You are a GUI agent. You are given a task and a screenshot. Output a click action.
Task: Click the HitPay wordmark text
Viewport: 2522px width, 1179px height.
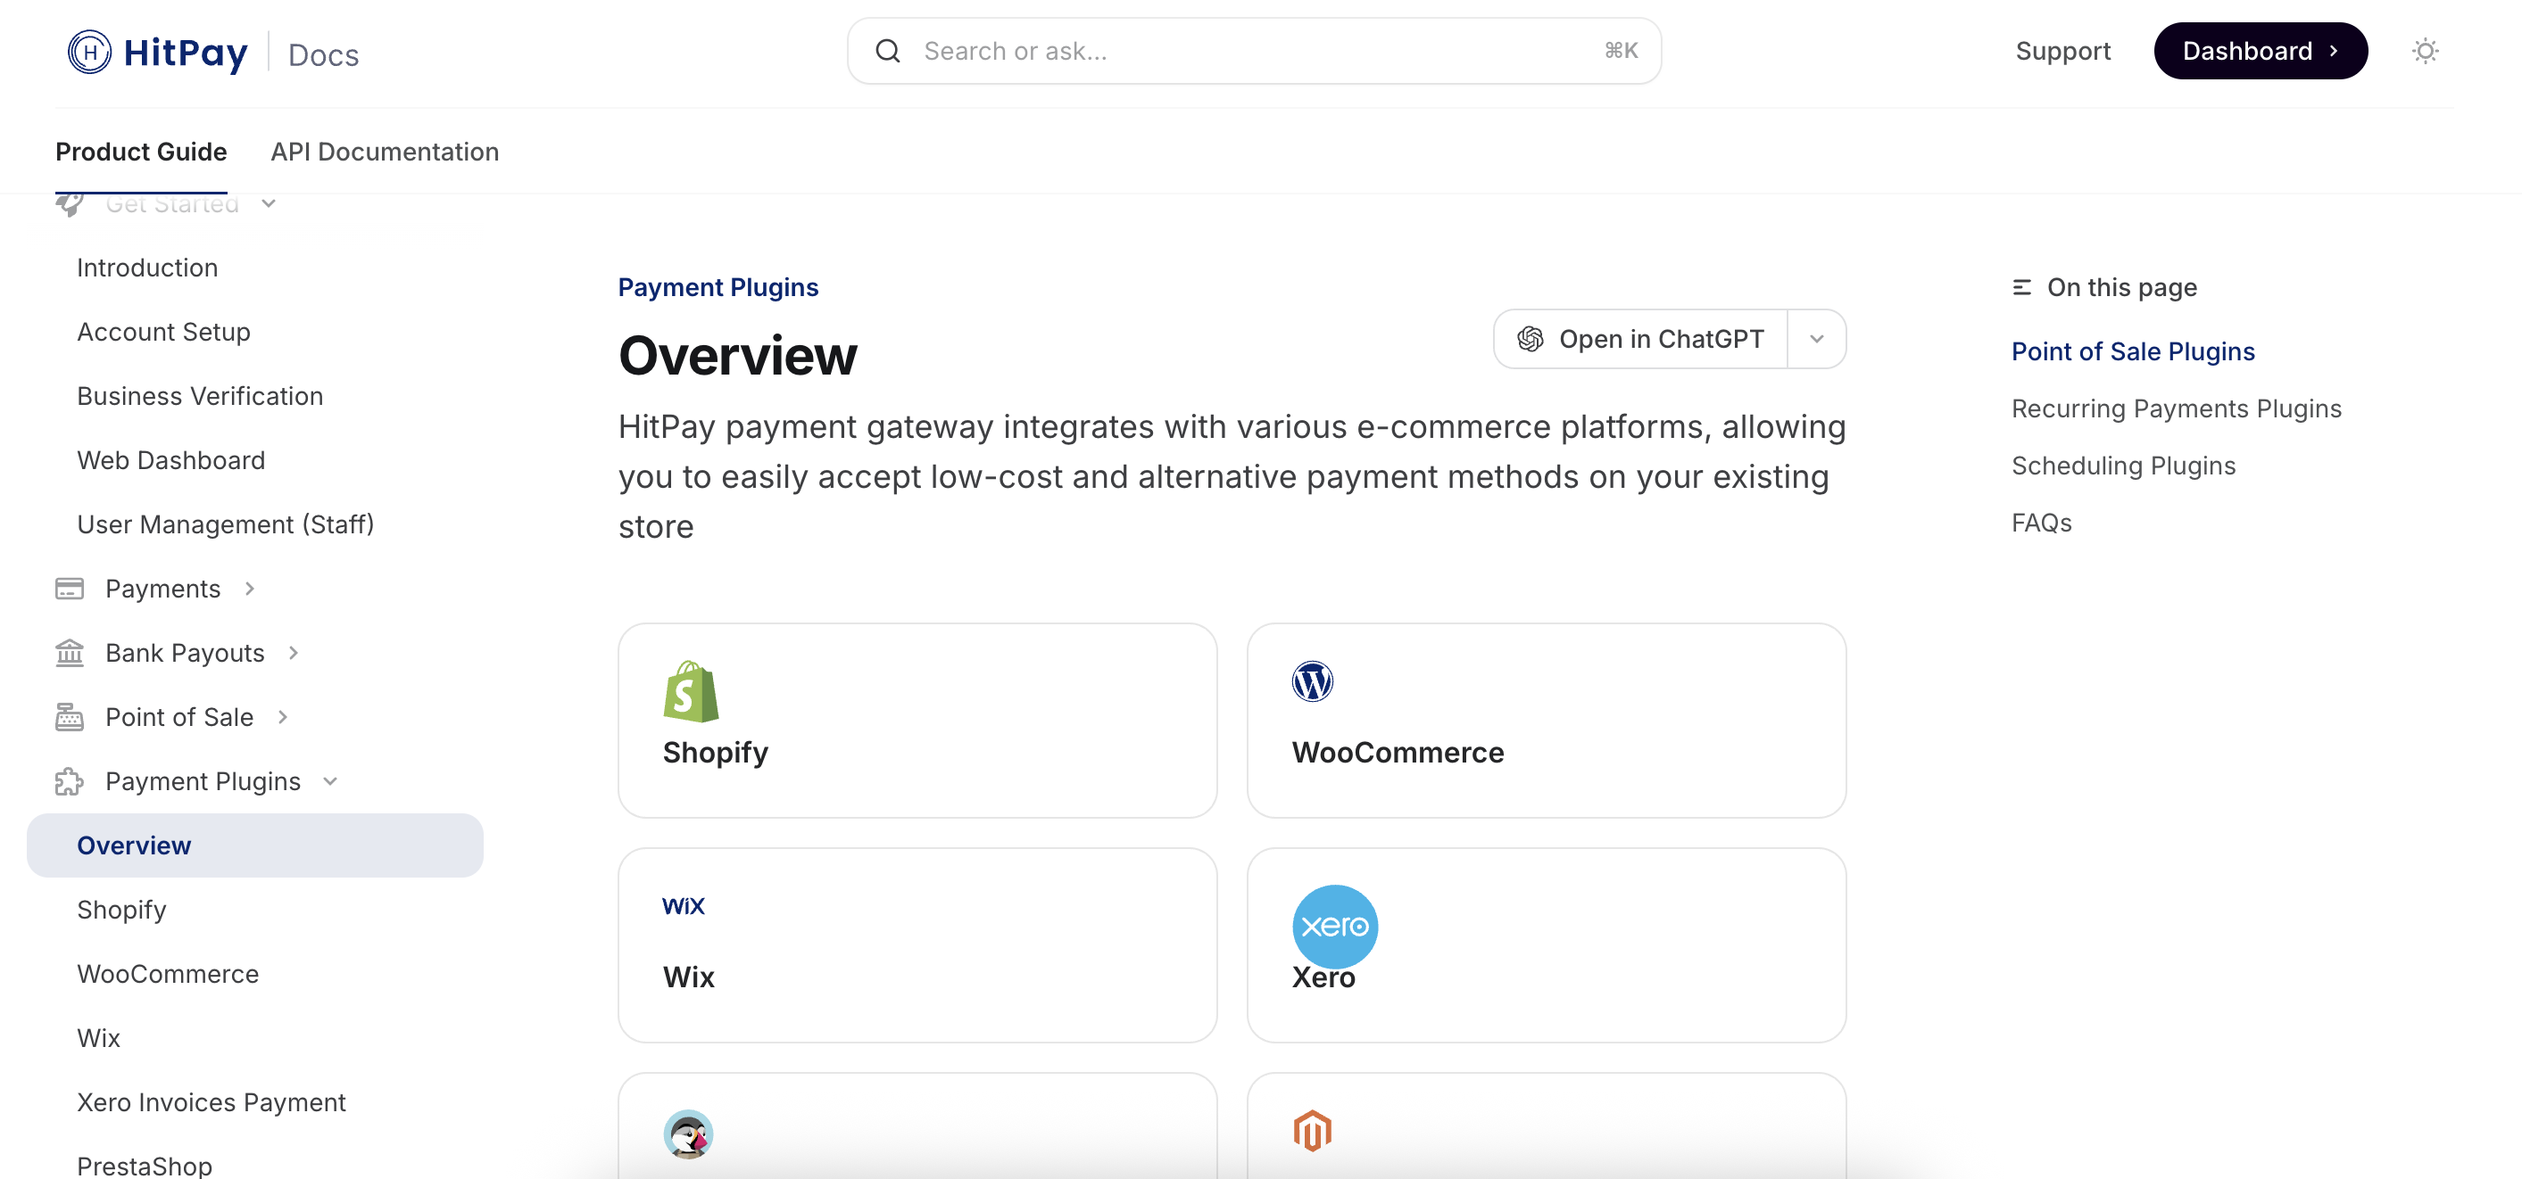point(185,53)
